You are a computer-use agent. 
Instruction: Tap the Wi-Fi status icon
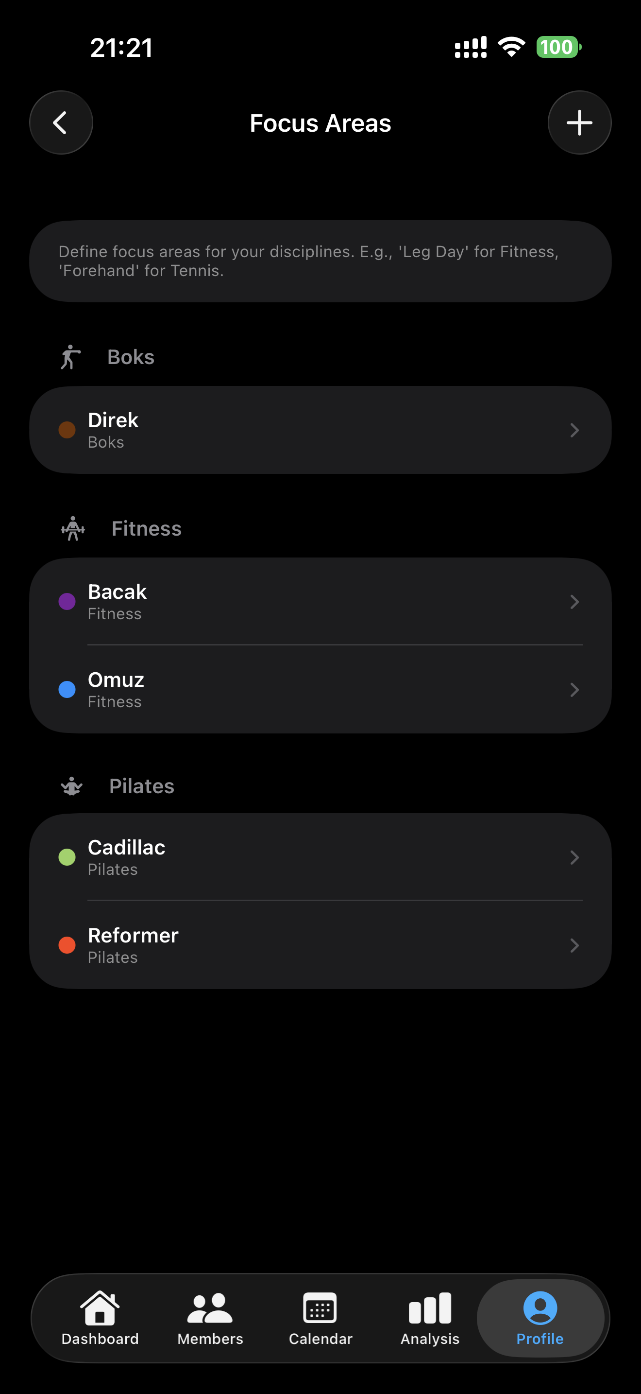click(x=511, y=47)
